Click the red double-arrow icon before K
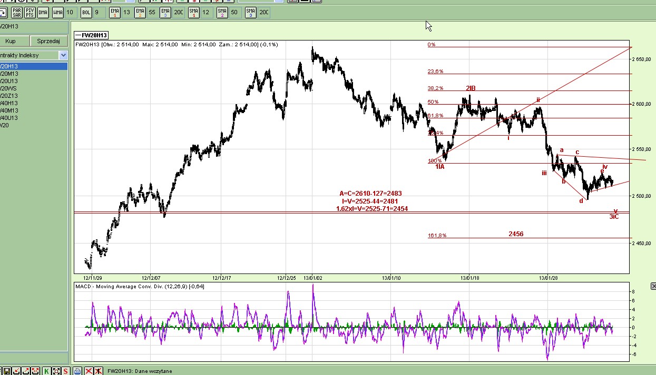 pyautogui.click(x=35, y=371)
